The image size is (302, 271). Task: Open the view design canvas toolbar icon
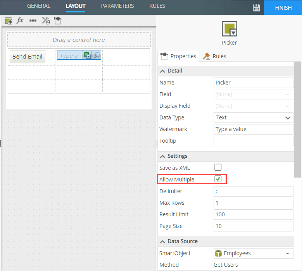point(8,21)
